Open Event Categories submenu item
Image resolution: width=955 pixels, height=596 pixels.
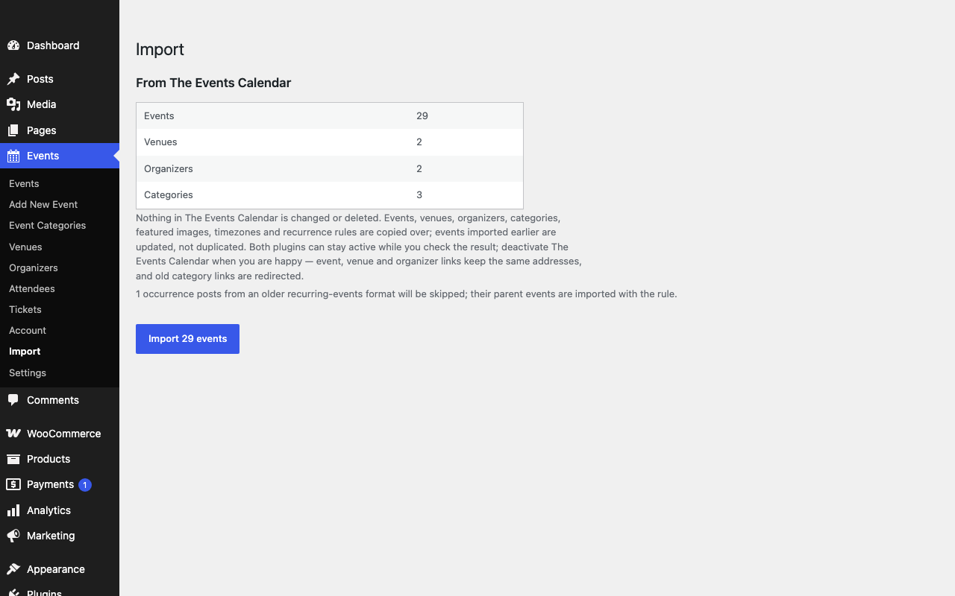click(47, 225)
